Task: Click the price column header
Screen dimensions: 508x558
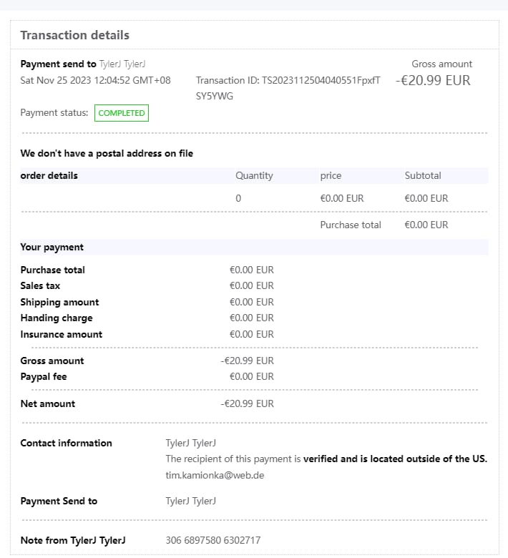Action: (331, 175)
